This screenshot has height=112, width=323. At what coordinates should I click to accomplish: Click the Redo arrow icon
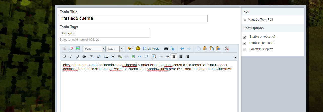point(189,49)
